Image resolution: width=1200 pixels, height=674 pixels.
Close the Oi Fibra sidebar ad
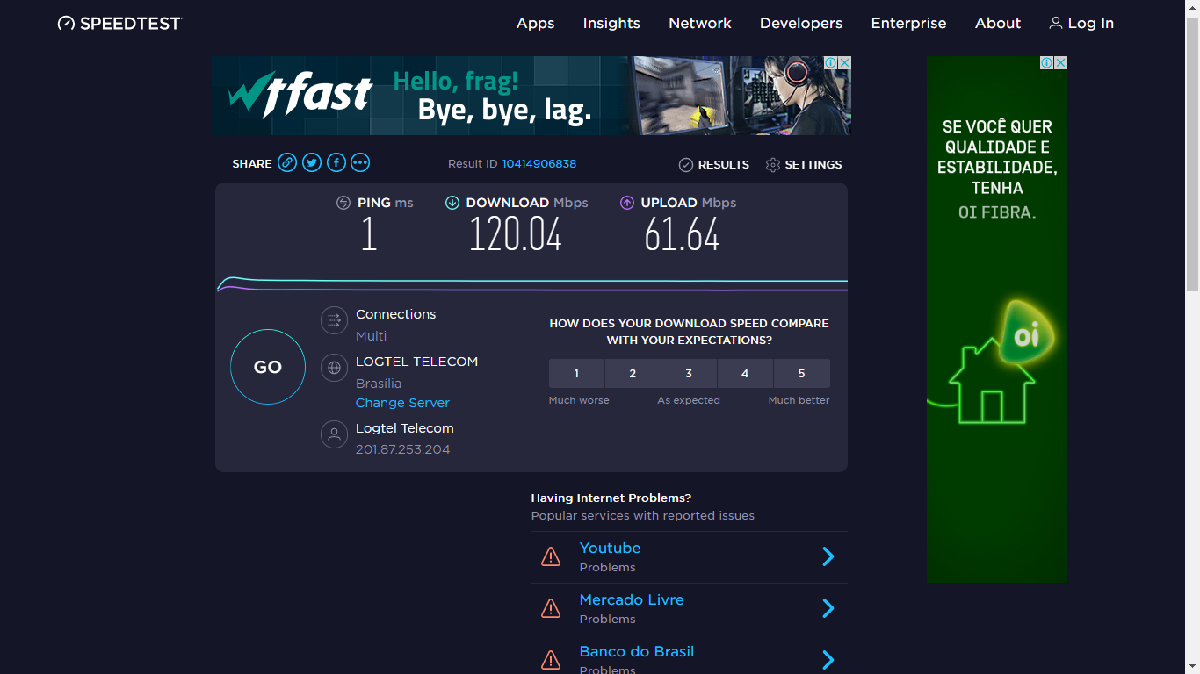tap(1060, 63)
